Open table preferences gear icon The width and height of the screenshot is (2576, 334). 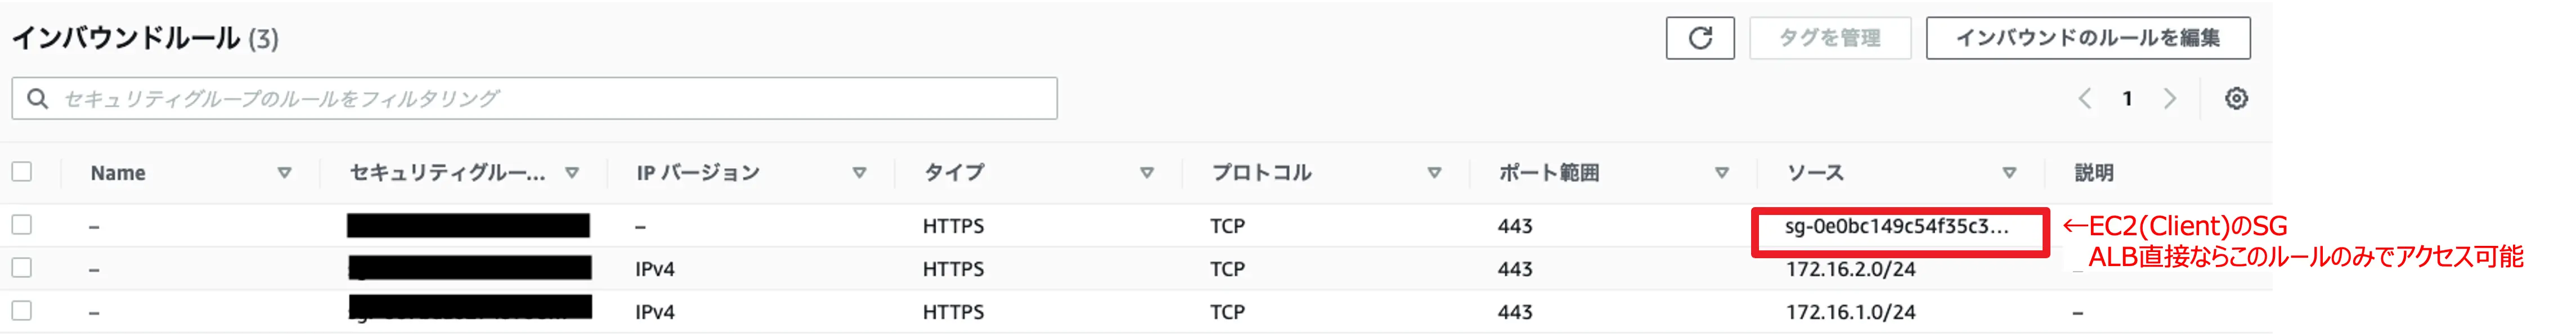(x=2236, y=99)
